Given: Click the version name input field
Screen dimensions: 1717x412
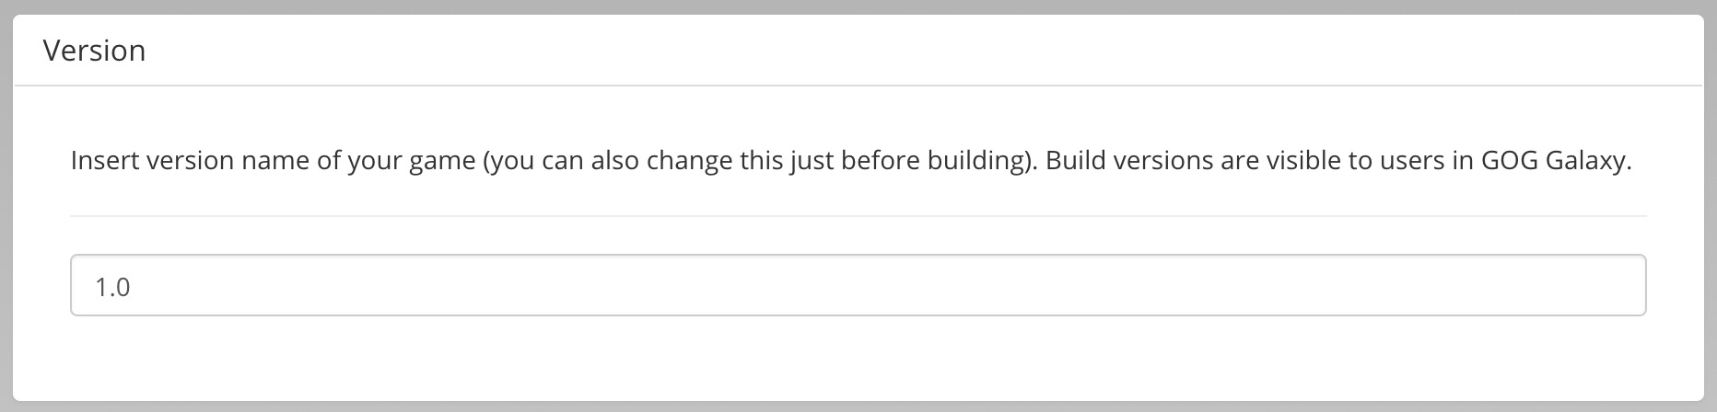Looking at the screenshot, I should pos(858,285).
